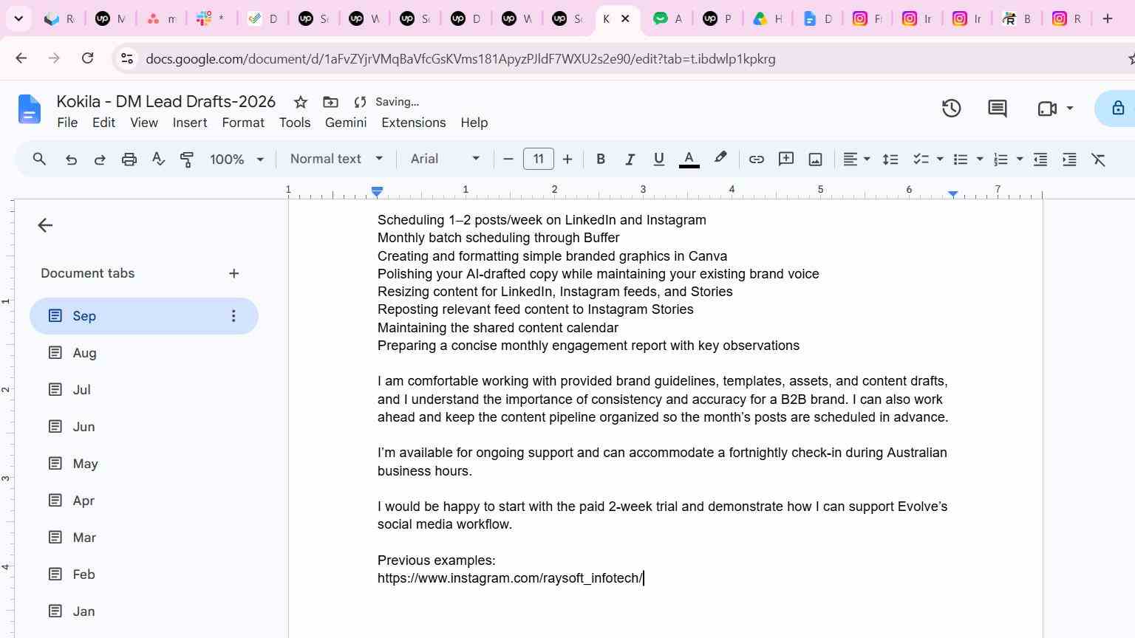Click the insert image icon
This screenshot has width=1135, height=638.
[x=815, y=159]
